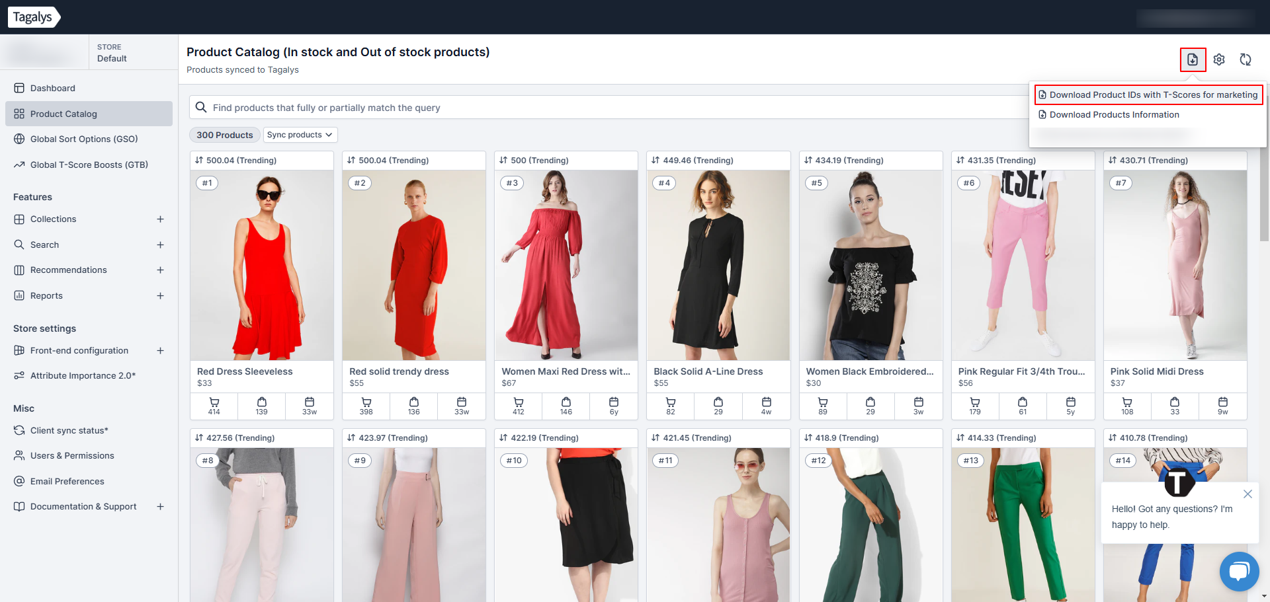This screenshot has width=1270, height=602.
Task: Open Black Solid A-Line Dress product image
Action: (x=718, y=266)
